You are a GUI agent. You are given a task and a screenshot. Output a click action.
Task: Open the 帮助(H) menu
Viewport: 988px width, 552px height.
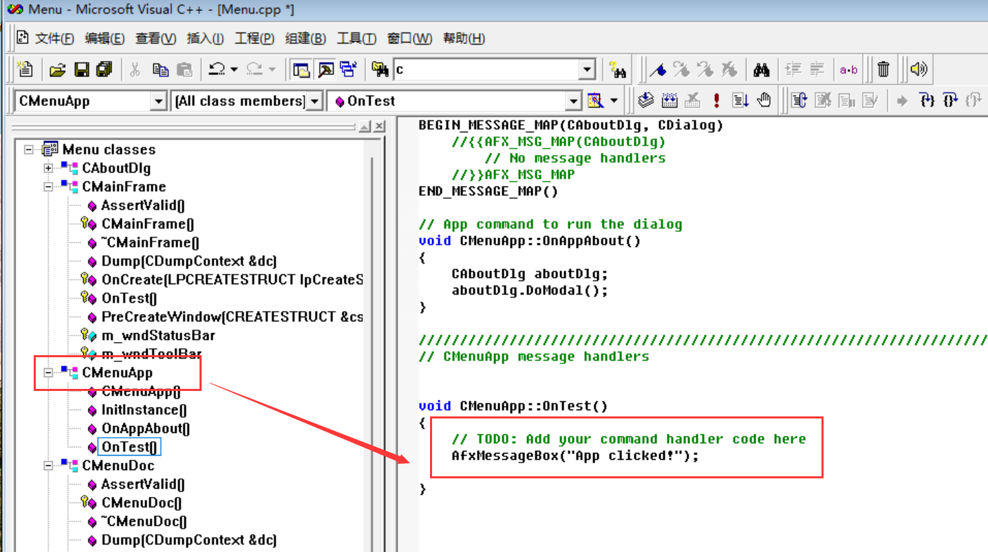[464, 39]
